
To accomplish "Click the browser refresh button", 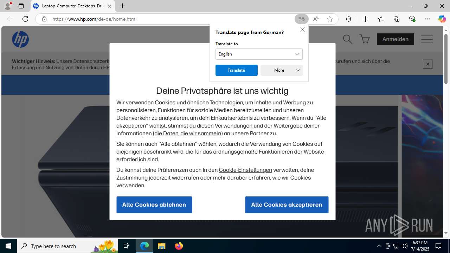I will pyautogui.click(x=25, y=19).
